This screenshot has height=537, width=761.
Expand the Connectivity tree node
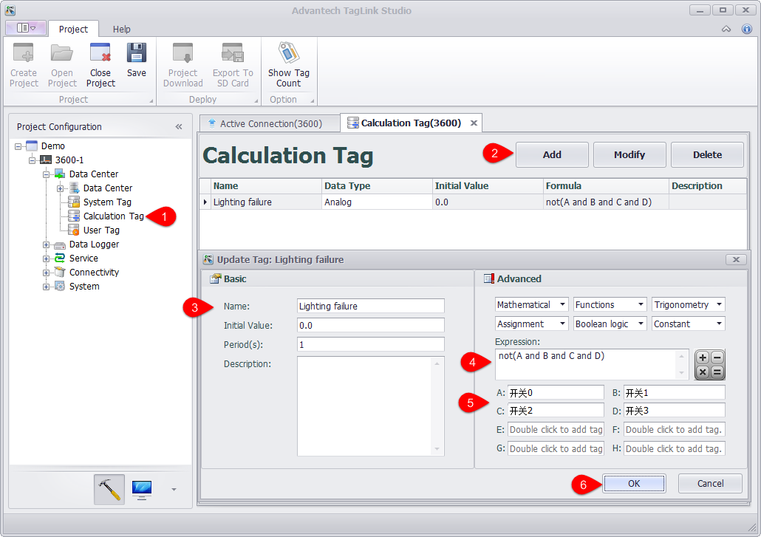click(x=47, y=273)
